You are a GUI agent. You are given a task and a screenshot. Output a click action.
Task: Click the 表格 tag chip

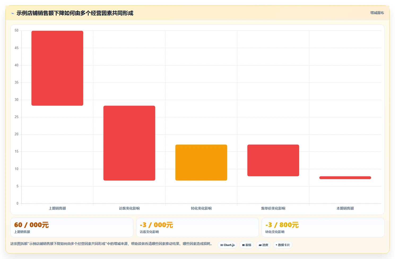point(246,245)
